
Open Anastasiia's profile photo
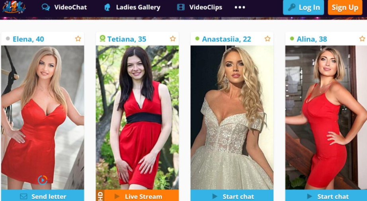tap(232, 117)
